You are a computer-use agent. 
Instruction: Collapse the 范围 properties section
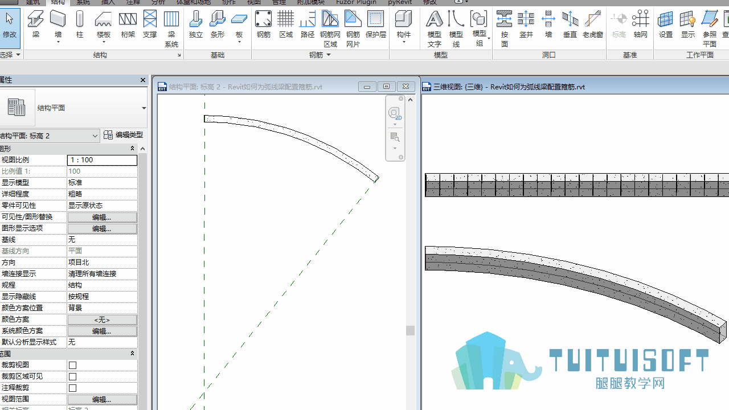click(132, 354)
